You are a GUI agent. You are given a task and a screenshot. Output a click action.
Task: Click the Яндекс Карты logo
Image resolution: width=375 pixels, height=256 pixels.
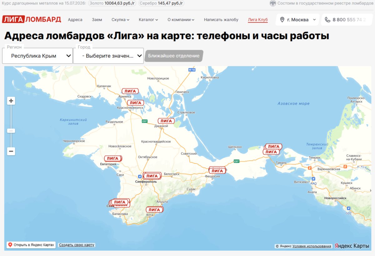point(352,246)
